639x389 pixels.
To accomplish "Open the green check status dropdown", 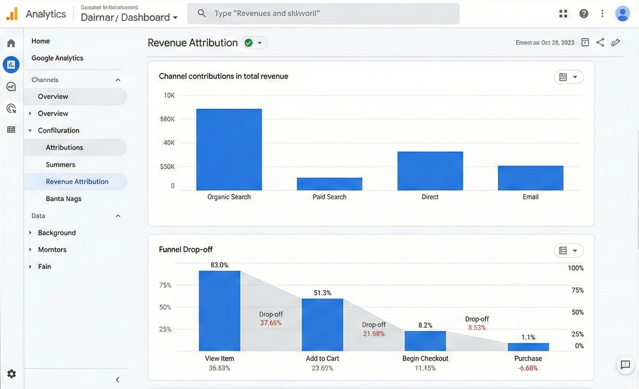I will pyautogui.click(x=254, y=43).
